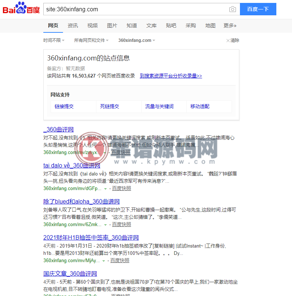Expand arrow beside the 6Zmk URL
The height and width of the screenshot is (296, 292).
coord(105,225)
